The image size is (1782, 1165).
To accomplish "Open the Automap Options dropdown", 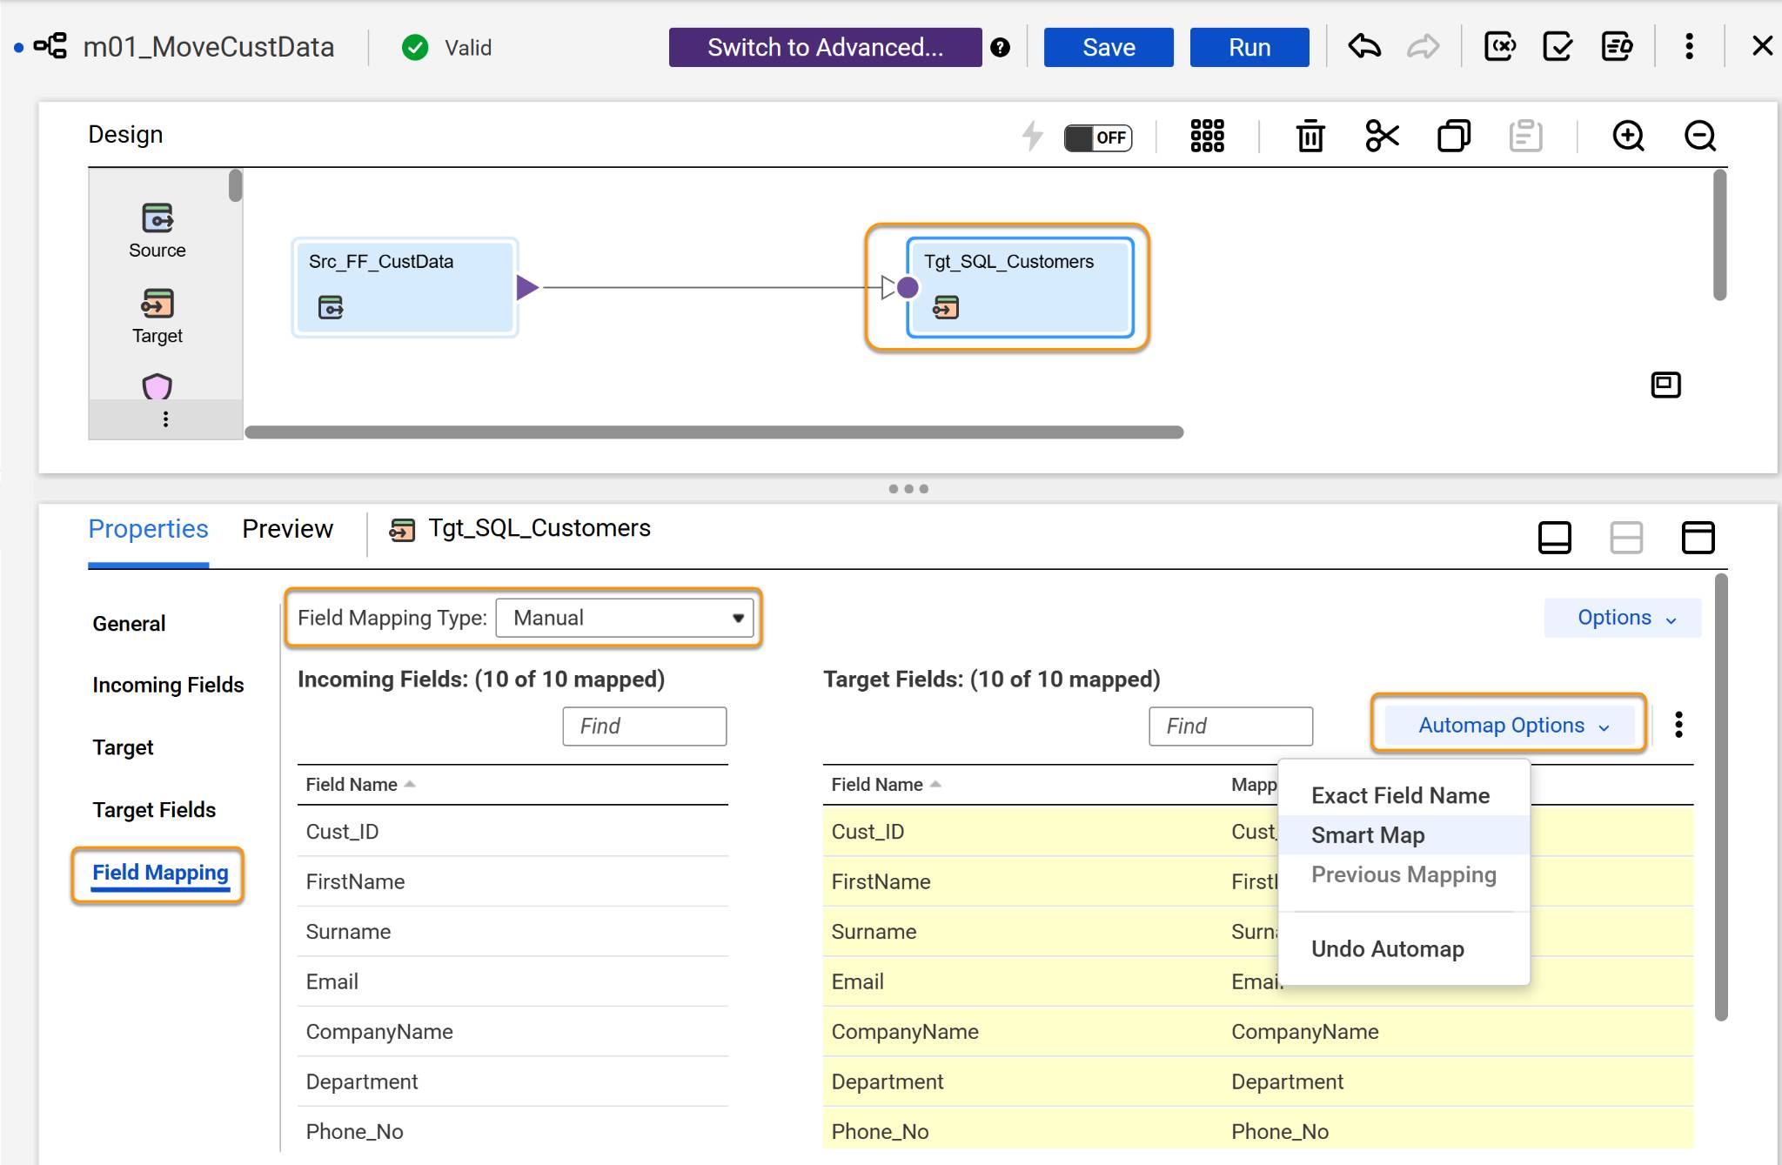I will pyautogui.click(x=1510, y=725).
